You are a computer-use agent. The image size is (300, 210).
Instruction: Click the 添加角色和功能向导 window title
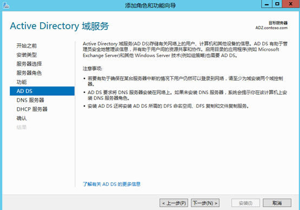(151, 5)
